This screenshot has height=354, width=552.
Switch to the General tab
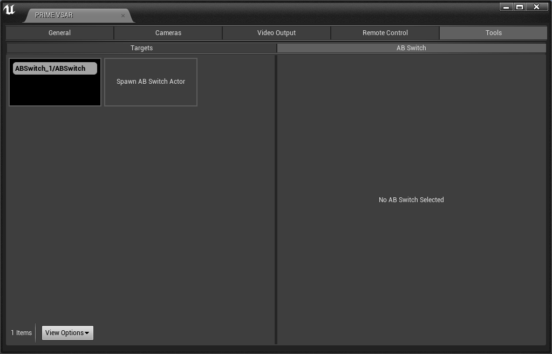(x=59, y=33)
